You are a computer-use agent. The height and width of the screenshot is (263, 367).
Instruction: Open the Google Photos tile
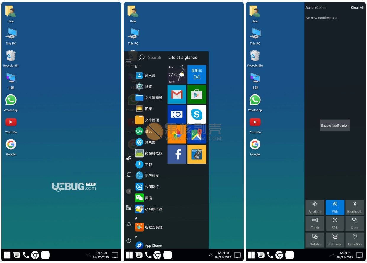[x=177, y=134]
